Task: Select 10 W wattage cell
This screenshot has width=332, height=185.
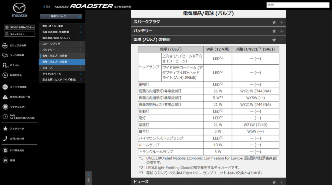Action: click(218, 145)
